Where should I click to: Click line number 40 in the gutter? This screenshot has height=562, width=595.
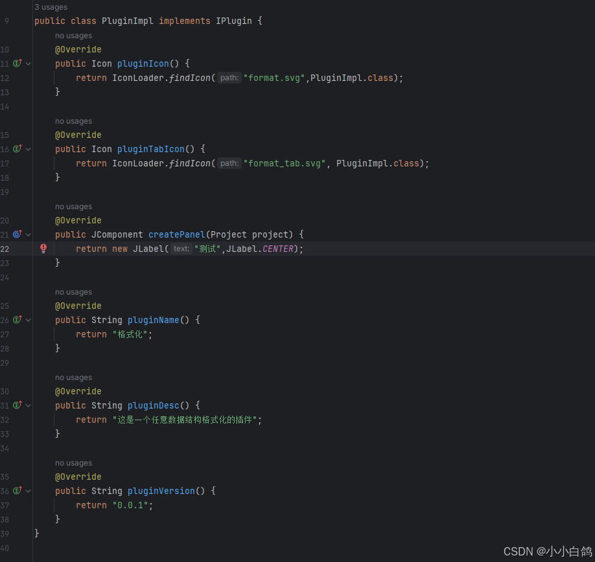coord(5,548)
